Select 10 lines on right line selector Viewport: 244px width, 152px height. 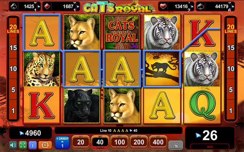tap(231, 69)
